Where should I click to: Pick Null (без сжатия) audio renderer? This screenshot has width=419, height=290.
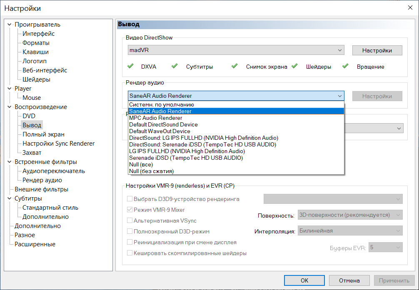pyautogui.click(x=152, y=171)
